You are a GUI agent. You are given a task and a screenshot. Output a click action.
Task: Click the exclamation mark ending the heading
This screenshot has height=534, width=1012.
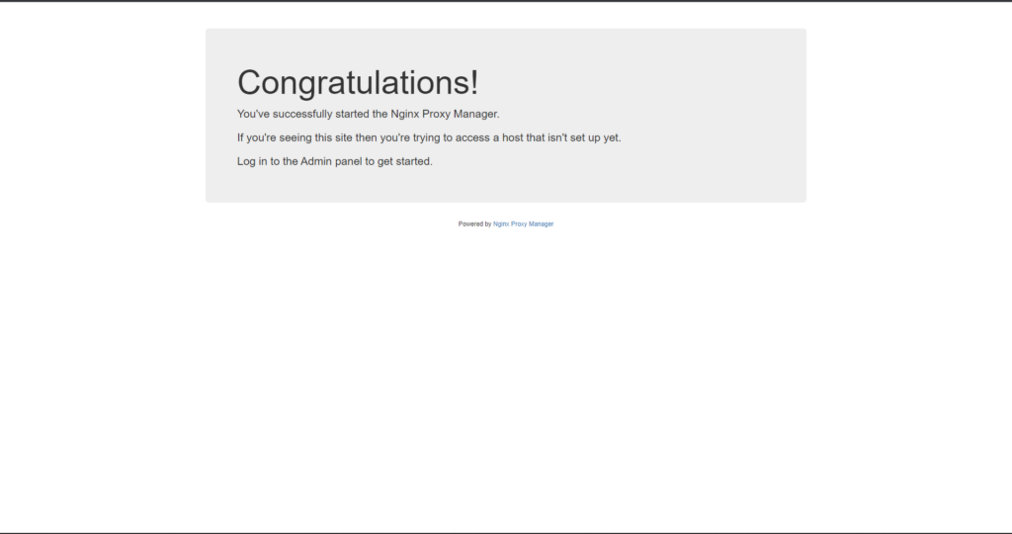[x=472, y=83]
